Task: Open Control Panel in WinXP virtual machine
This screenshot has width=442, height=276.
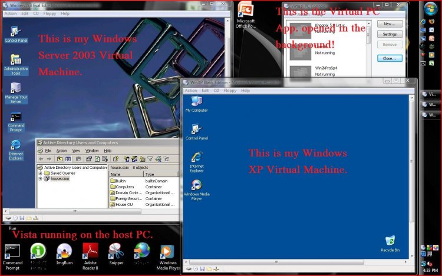Action: [196, 132]
